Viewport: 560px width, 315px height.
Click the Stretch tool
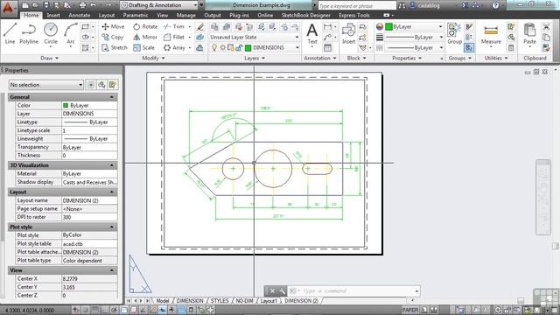pyautogui.click(x=115, y=47)
